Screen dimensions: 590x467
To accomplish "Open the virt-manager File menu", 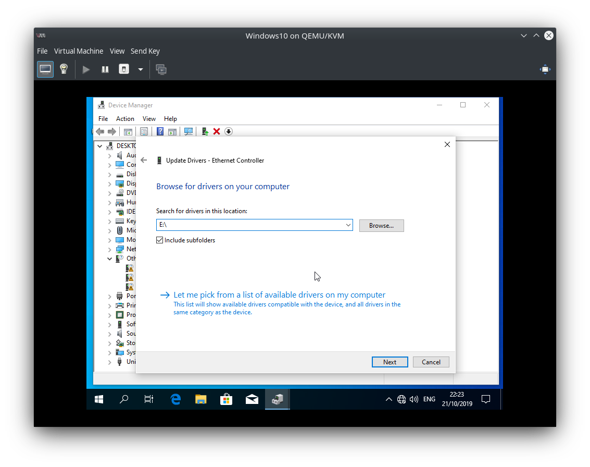I will pyautogui.click(x=42, y=51).
